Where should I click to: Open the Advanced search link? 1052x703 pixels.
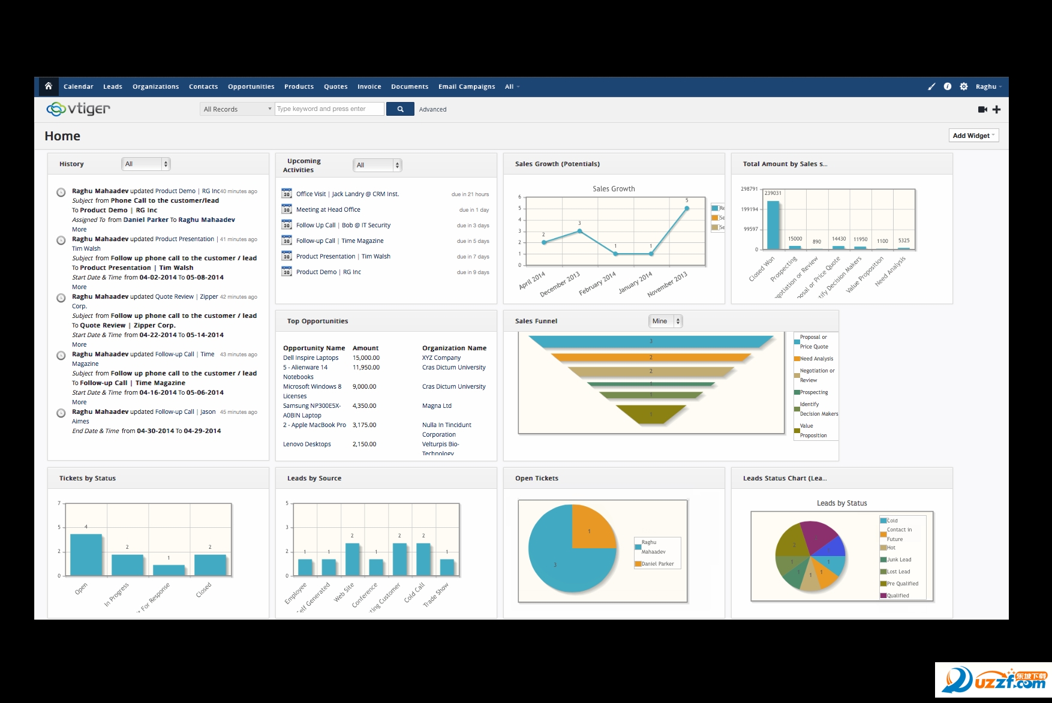432,109
